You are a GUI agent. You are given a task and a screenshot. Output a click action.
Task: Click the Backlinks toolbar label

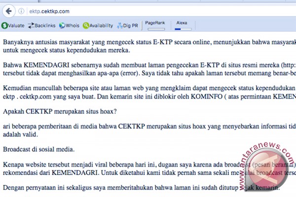pos(45,26)
